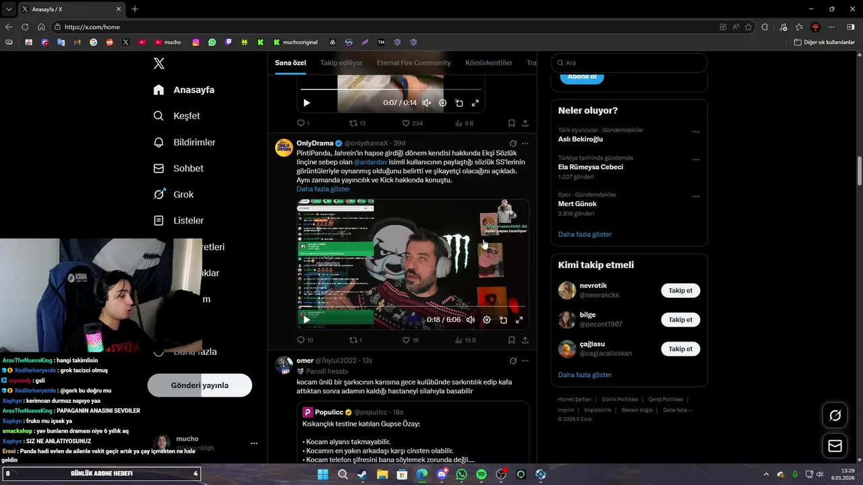The image size is (863, 485).
Task: Open Listeler in the sidebar
Action: [179, 220]
